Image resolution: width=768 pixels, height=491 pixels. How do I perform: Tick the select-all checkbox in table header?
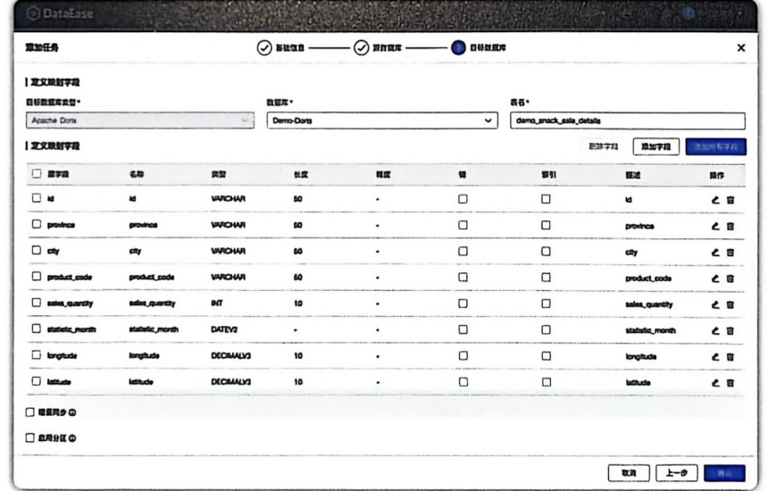click(37, 173)
